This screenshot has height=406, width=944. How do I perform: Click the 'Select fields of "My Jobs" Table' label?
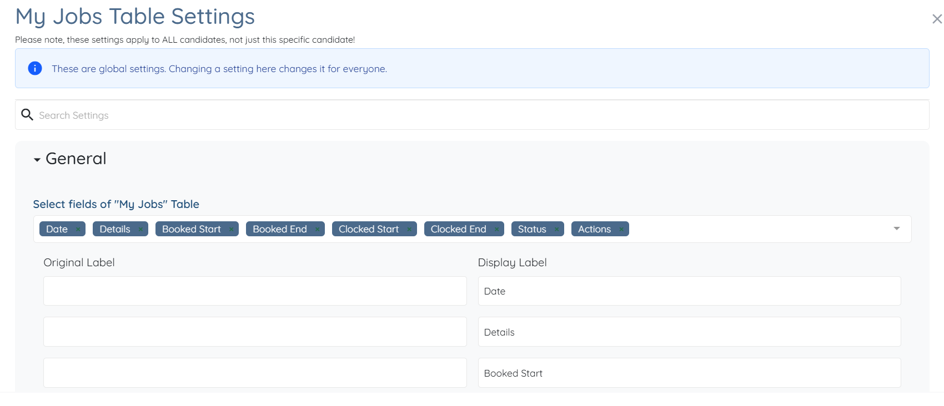click(116, 204)
